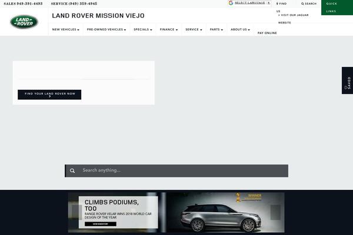This screenshot has width=353, height=235.
Task: Expand the Service menu
Action: (194, 29)
